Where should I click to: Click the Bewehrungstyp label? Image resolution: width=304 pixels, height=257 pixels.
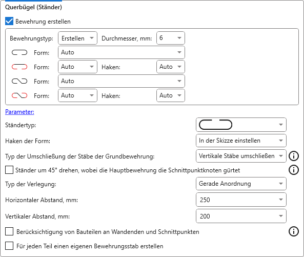point(31,38)
